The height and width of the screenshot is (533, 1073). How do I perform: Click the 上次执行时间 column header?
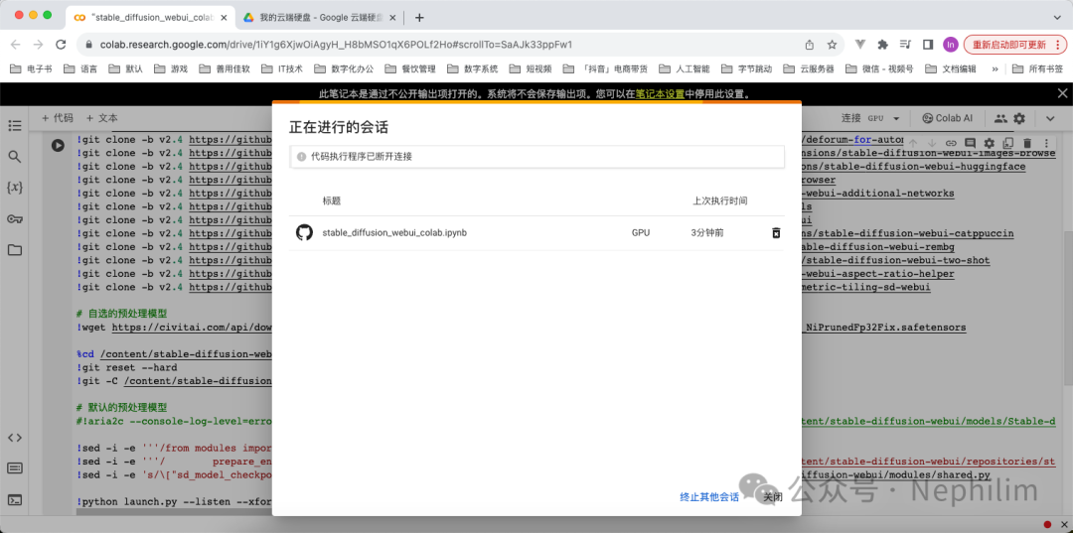719,200
